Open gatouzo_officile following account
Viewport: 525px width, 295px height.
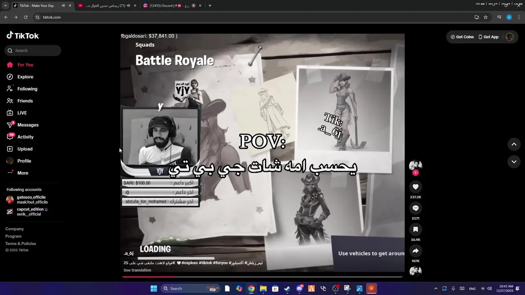coord(27,200)
